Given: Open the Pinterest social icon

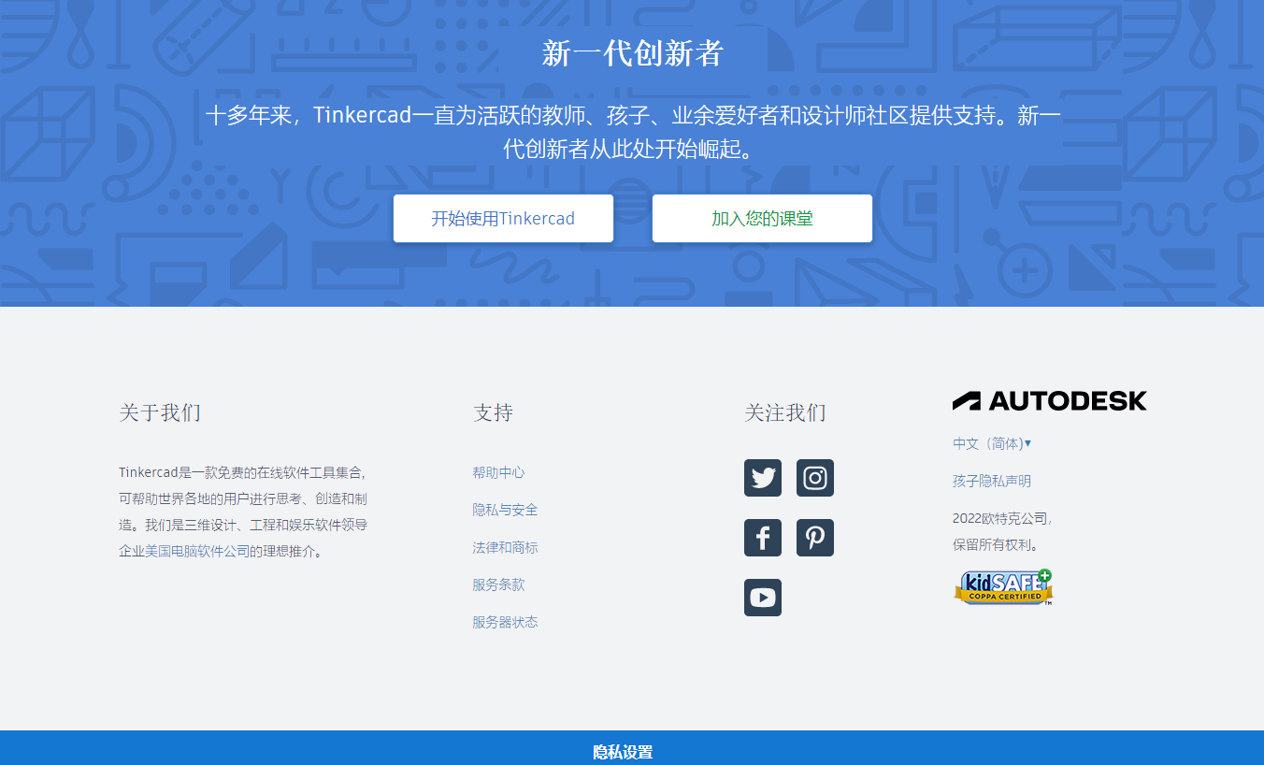Looking at the screenshot, I should [x=815, y=538].
